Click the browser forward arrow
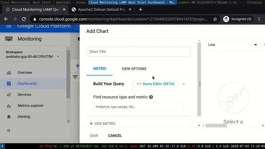The height and width of the screenshot is (149, 265). coord(15,19)
